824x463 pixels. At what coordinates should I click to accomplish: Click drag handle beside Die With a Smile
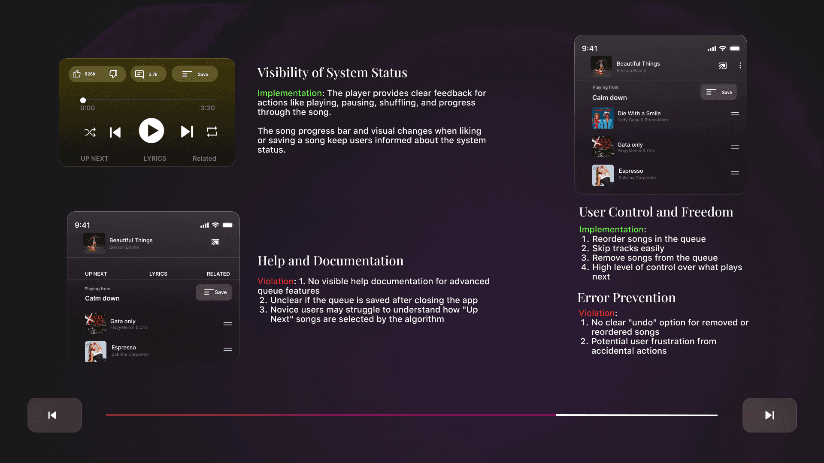735,114
